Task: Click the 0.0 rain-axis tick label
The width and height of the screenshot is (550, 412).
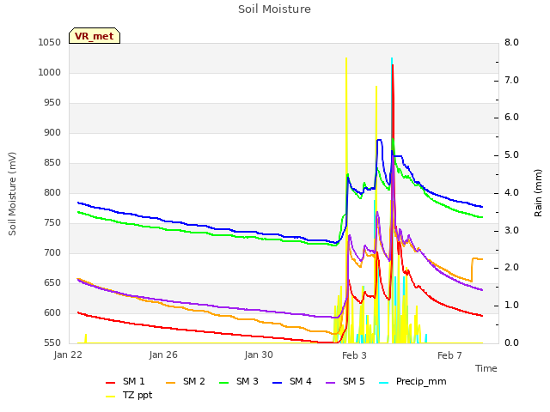Action: [x=512, y=343]
